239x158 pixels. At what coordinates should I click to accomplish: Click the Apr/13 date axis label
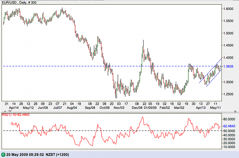pyautogui.click(x=201, y=108)
